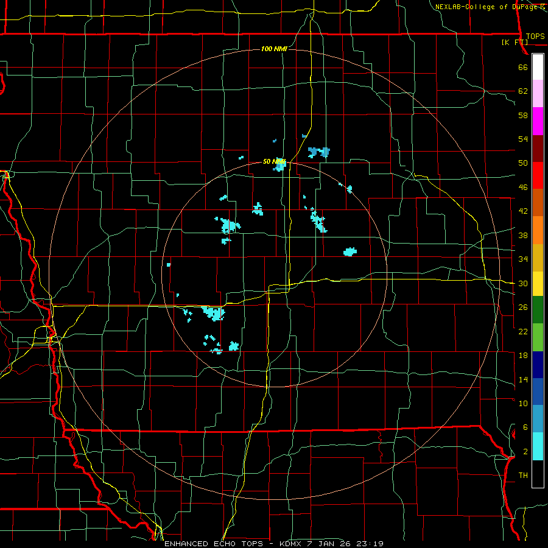This screenshot has width=548, height=548.
Task: Click the 'TOPS' legend title
Action: [x=535, y=37]
